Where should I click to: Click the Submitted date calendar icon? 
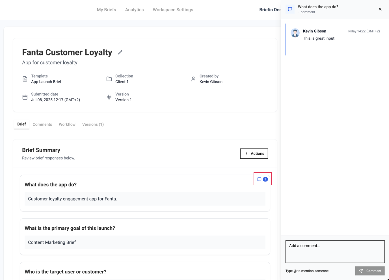pyautogui.click(x=25, y=97)
